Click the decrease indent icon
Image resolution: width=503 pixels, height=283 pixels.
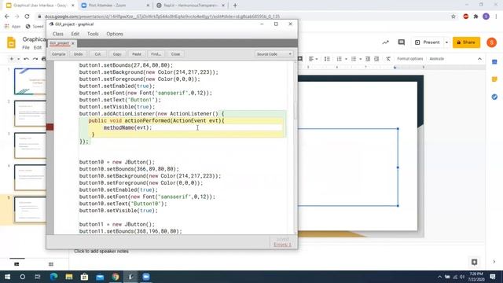tap(368, 59)
